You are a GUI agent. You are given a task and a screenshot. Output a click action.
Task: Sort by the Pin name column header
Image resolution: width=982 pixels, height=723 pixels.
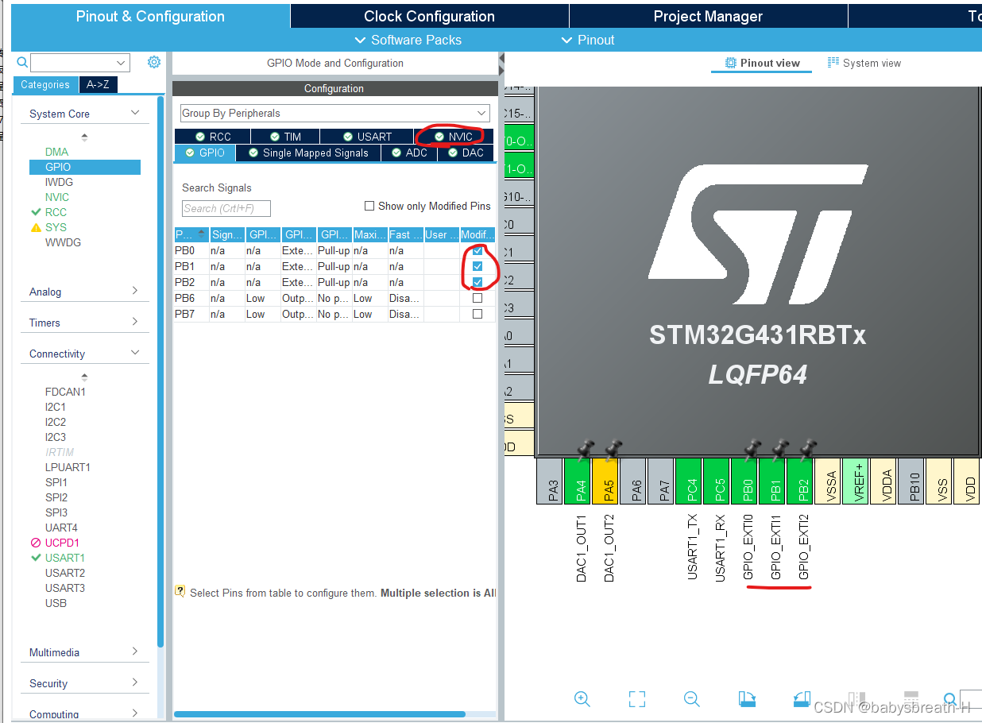[191, 234]
